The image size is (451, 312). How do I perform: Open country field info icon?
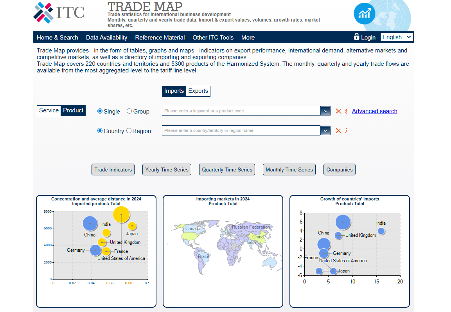(346, 131)
